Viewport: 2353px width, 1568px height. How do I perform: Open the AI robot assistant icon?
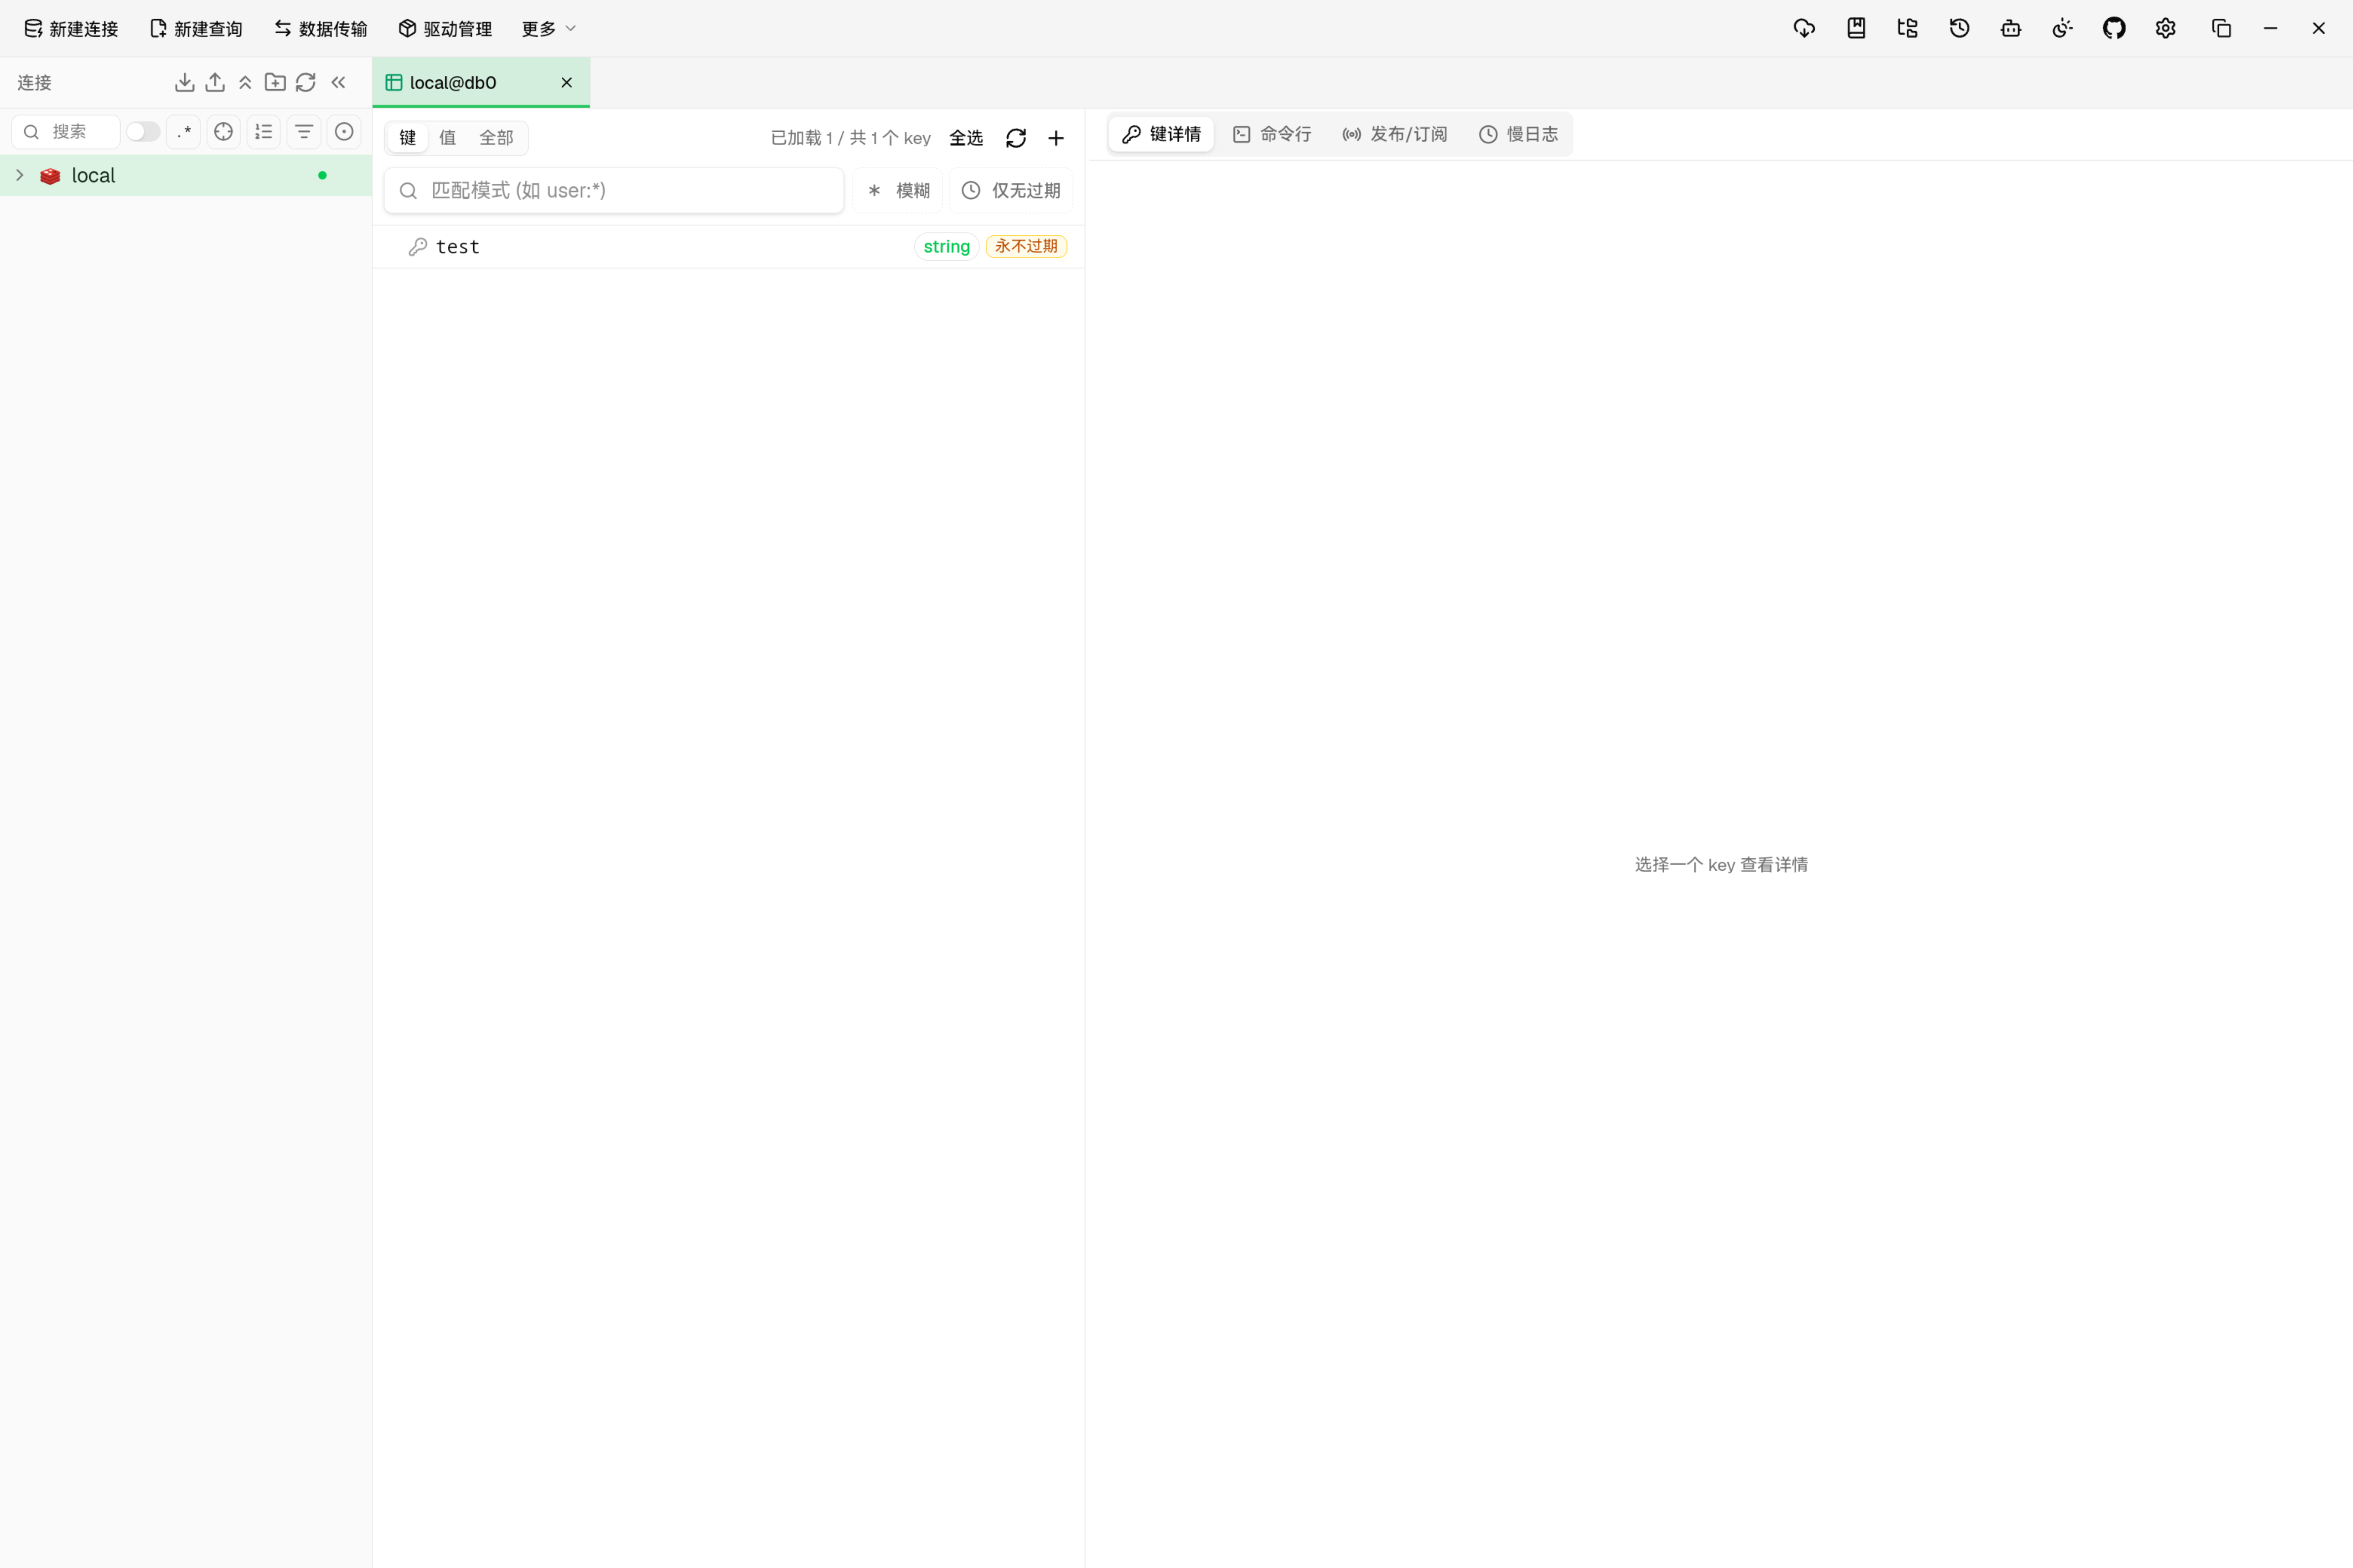tap(2011, 28)
